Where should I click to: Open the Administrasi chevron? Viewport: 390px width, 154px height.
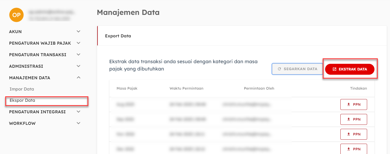pyautogui.click(x=78, y=66)
